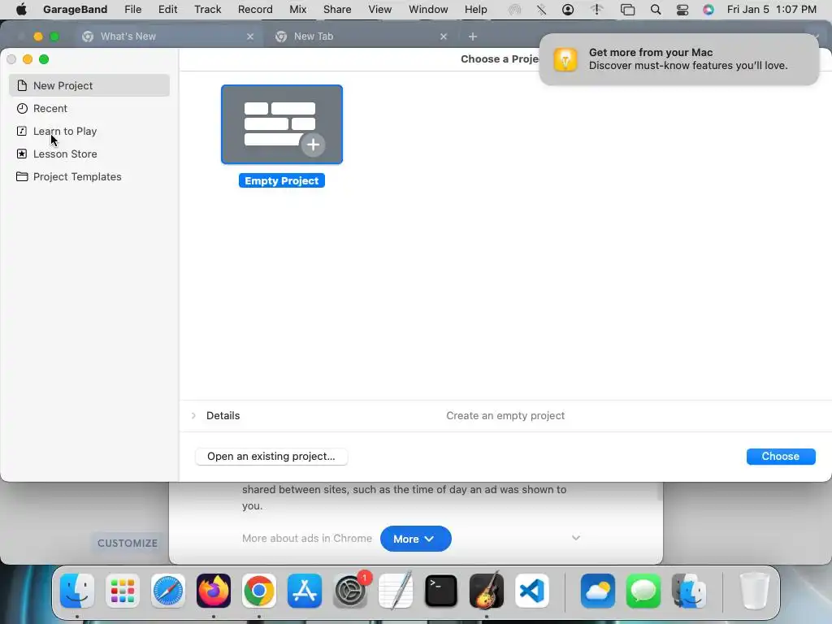Screen dimensions: 832x624
Task: Click the Choose button
Action: pos(781,457)
